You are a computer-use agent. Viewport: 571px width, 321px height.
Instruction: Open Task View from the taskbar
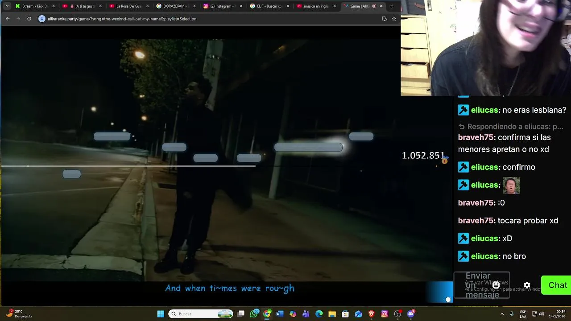pos(241,314)
